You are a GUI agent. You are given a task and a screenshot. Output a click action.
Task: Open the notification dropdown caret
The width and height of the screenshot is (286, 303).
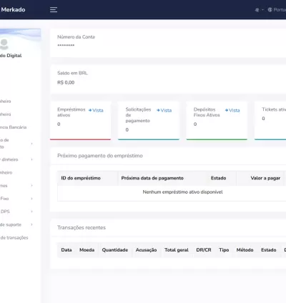pos(262,10)
